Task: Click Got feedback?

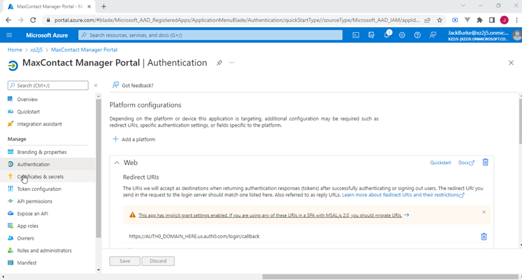Action: tap(133, 86)
